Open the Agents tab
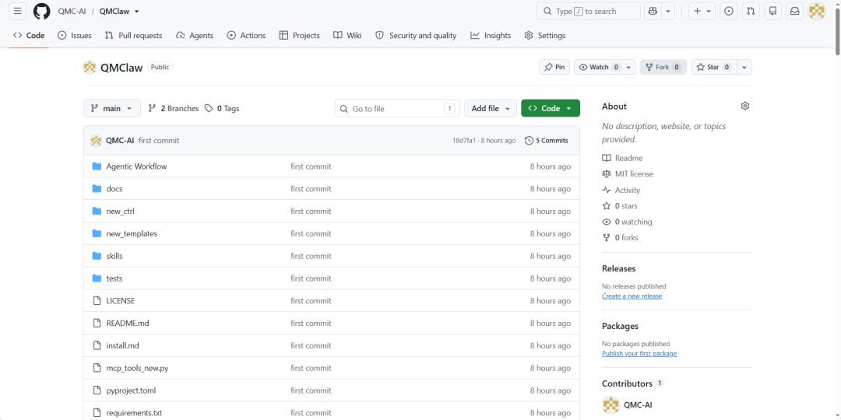This screenshot has height=420, width=841. [x=195, y=35]
